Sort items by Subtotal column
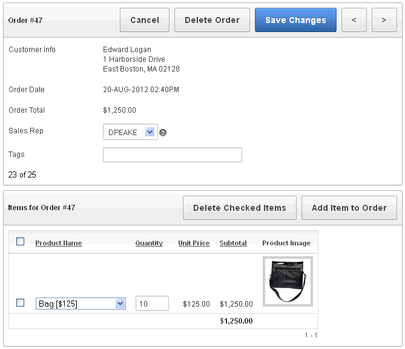 pos(233,243)
